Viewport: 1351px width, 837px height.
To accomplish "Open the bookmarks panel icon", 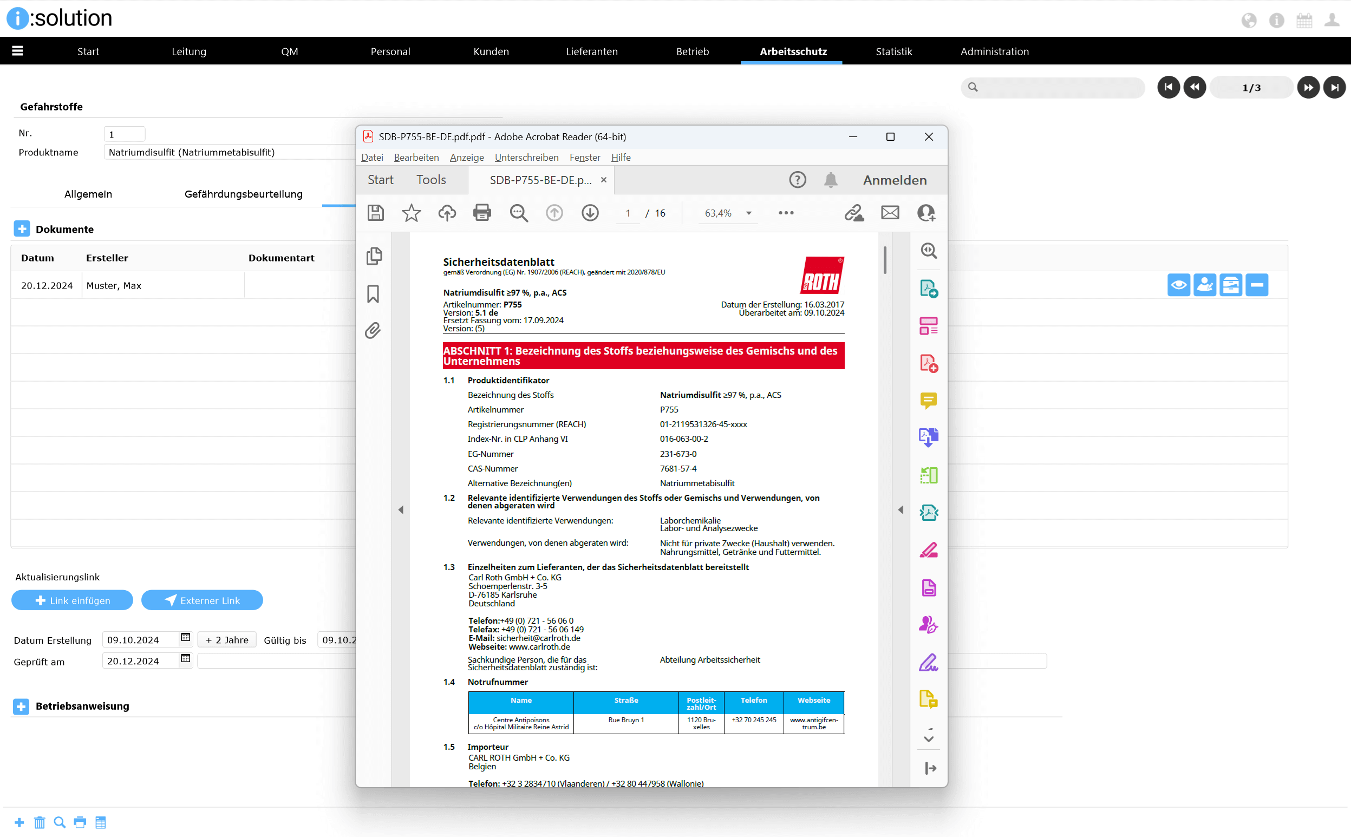I will coord(373,293).
